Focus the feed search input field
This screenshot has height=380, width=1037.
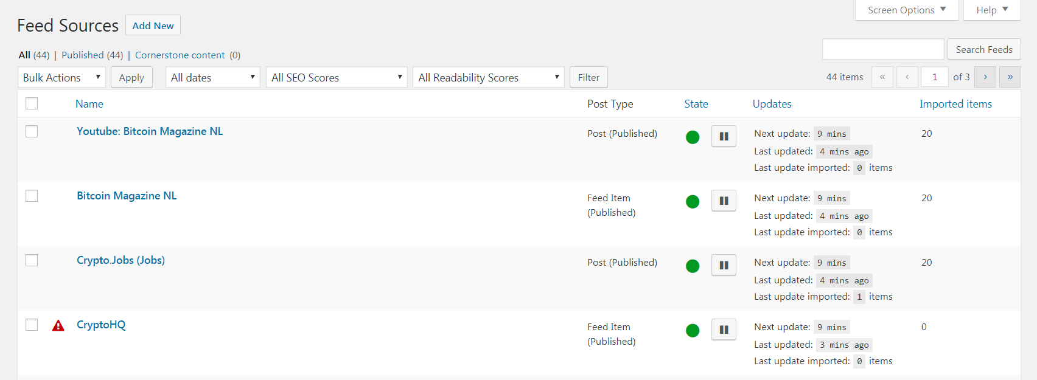tap(883, 49)
